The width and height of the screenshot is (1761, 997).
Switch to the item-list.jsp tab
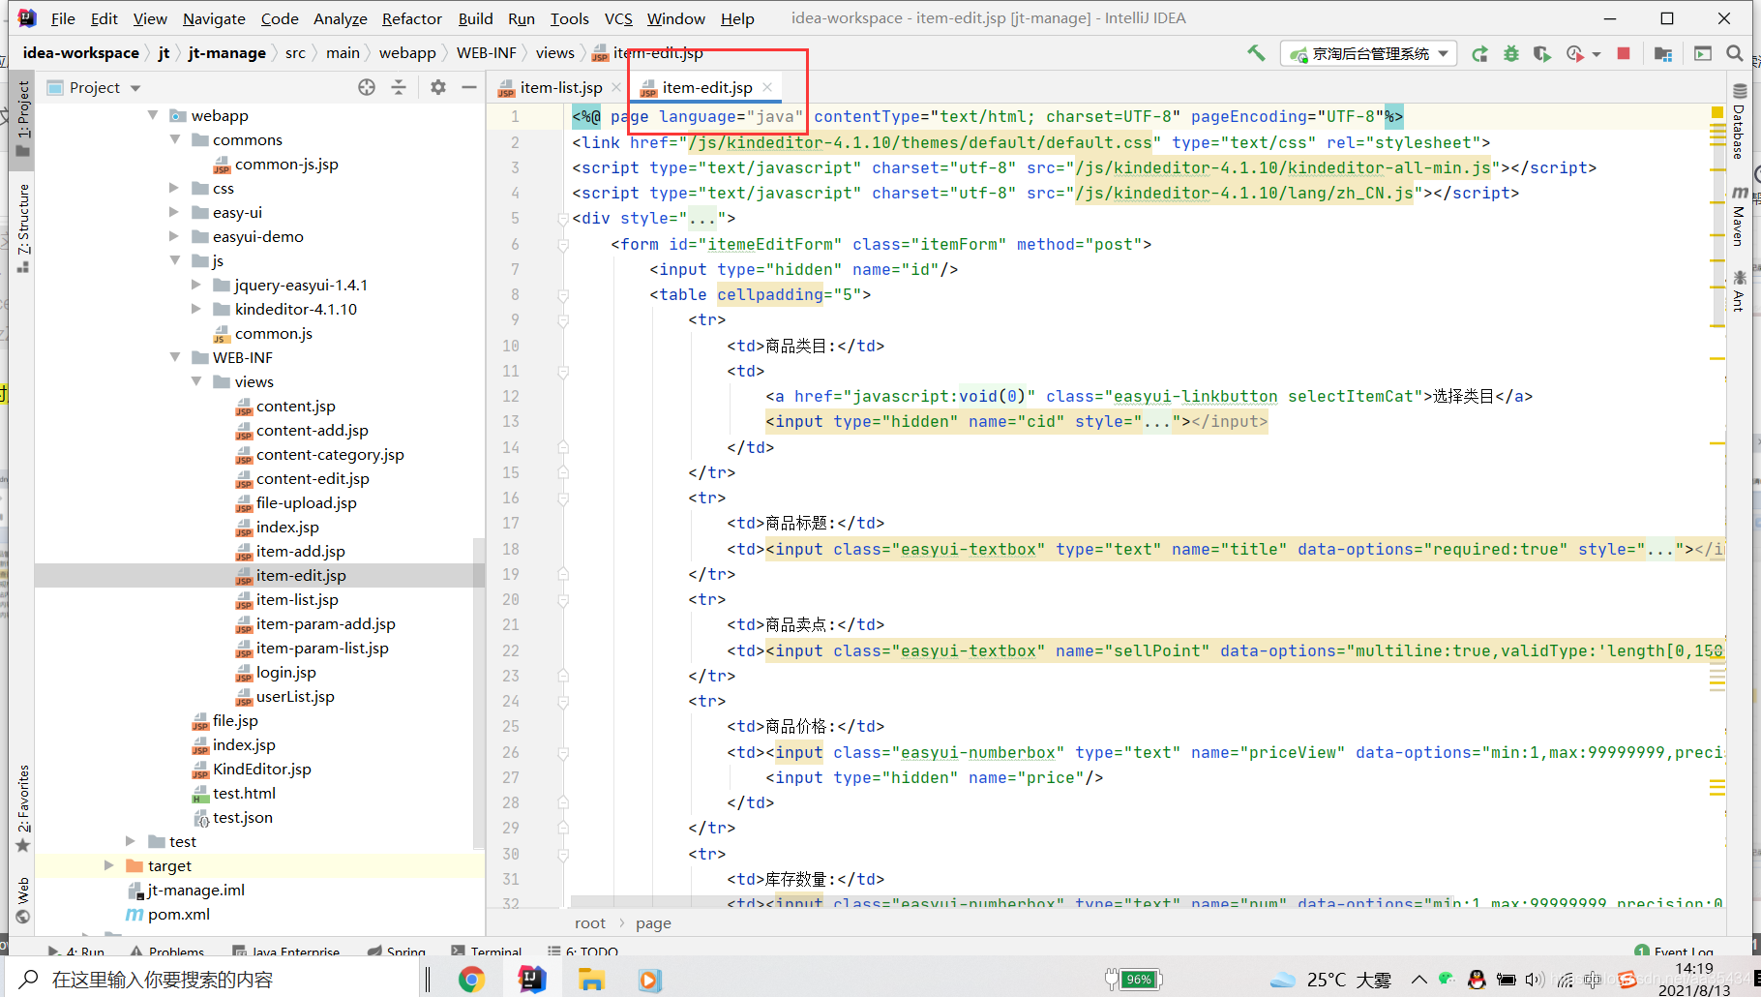click(558, 87)
